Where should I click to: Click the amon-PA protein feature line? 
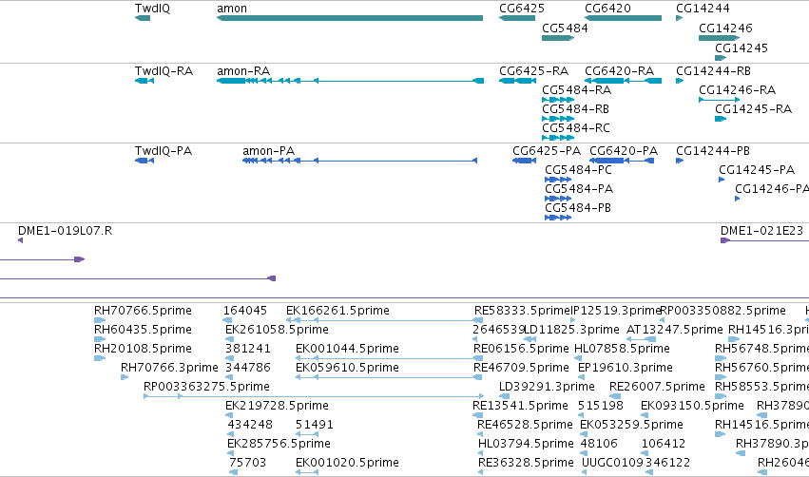(359, 161)
